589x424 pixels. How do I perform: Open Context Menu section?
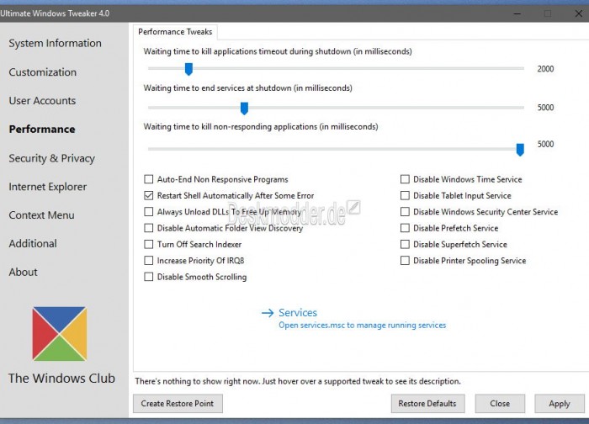(x=42, y=215)
